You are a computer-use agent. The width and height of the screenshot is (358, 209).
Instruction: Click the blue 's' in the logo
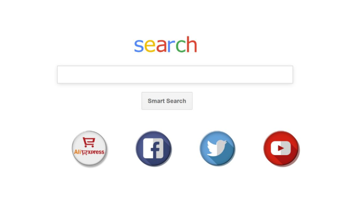tap(139, 46)
